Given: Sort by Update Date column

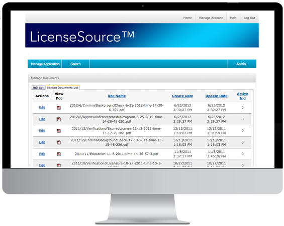Looking at the screenshot, I should click(216, 96).
